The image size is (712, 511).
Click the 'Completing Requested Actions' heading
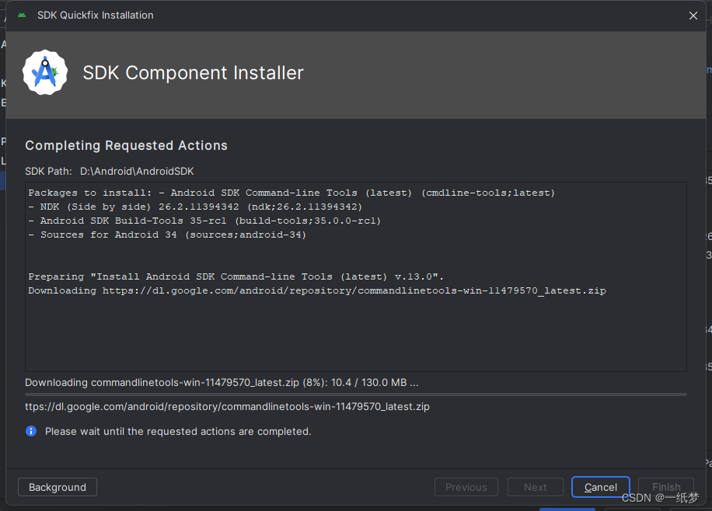click(126, 145)
